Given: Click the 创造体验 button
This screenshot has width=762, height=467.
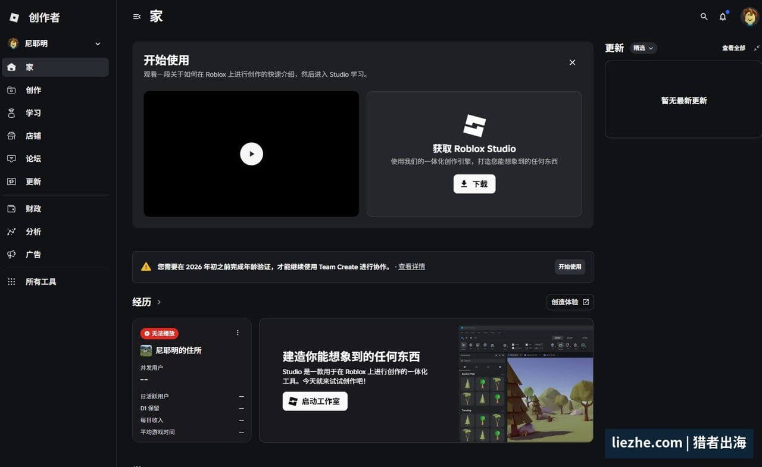Looking at the screenshot, I should tap(570, 302).
